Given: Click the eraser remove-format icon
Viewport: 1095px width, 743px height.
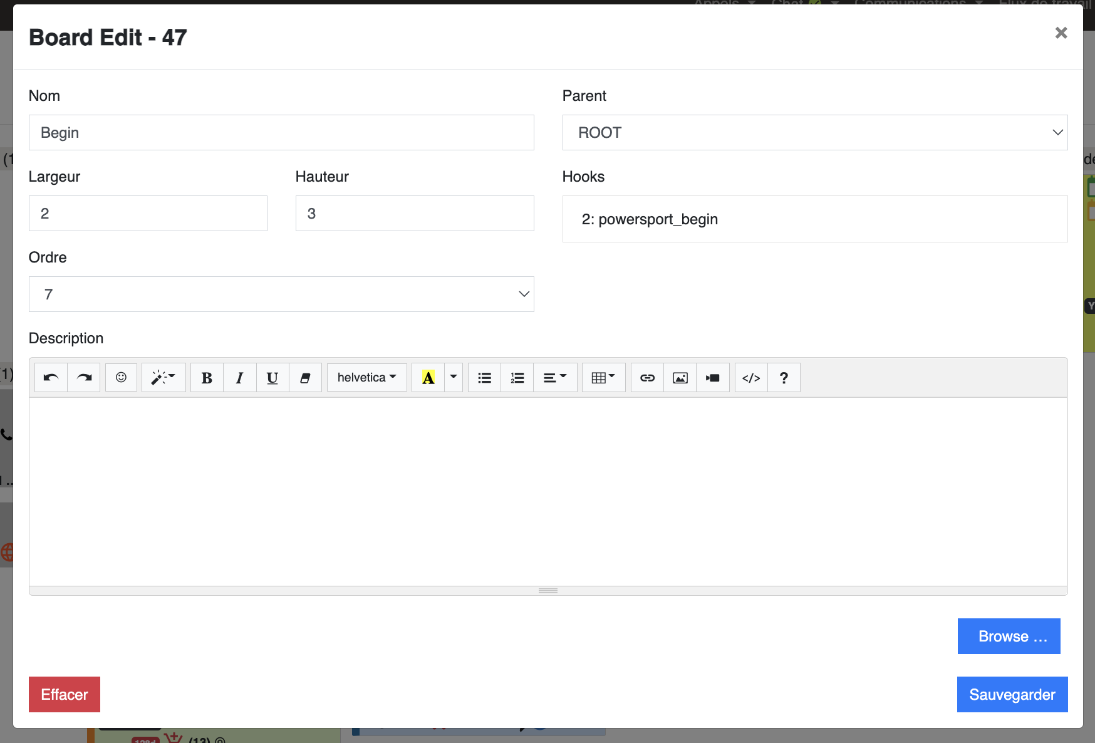Looking at the screenshot, I should pyautogui.click(x=305, y=378).
